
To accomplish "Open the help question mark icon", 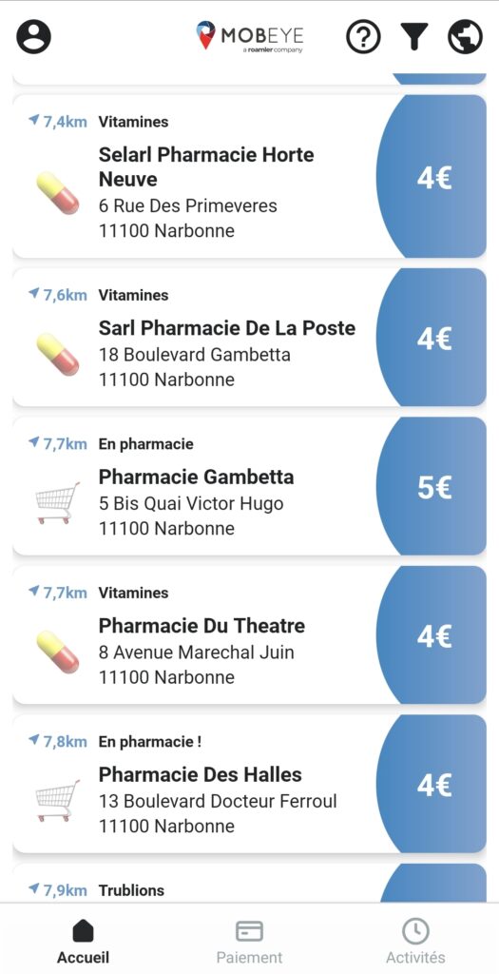I will (363, 37).
